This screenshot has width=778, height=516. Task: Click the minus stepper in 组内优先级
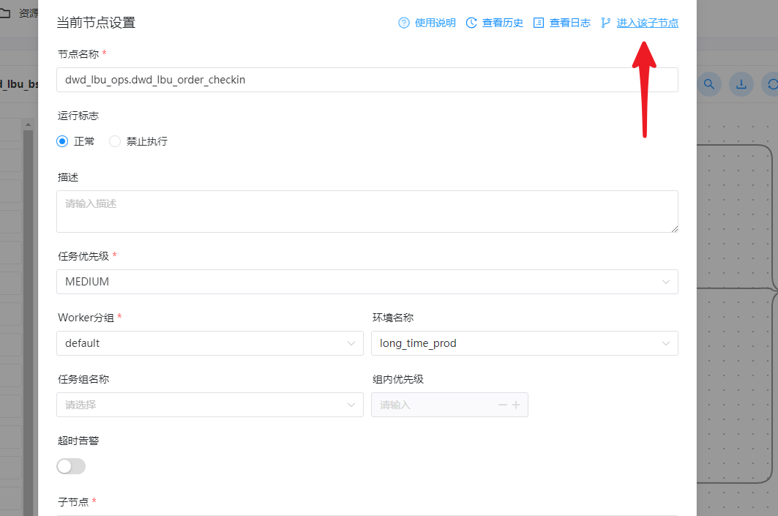(503, 405)
